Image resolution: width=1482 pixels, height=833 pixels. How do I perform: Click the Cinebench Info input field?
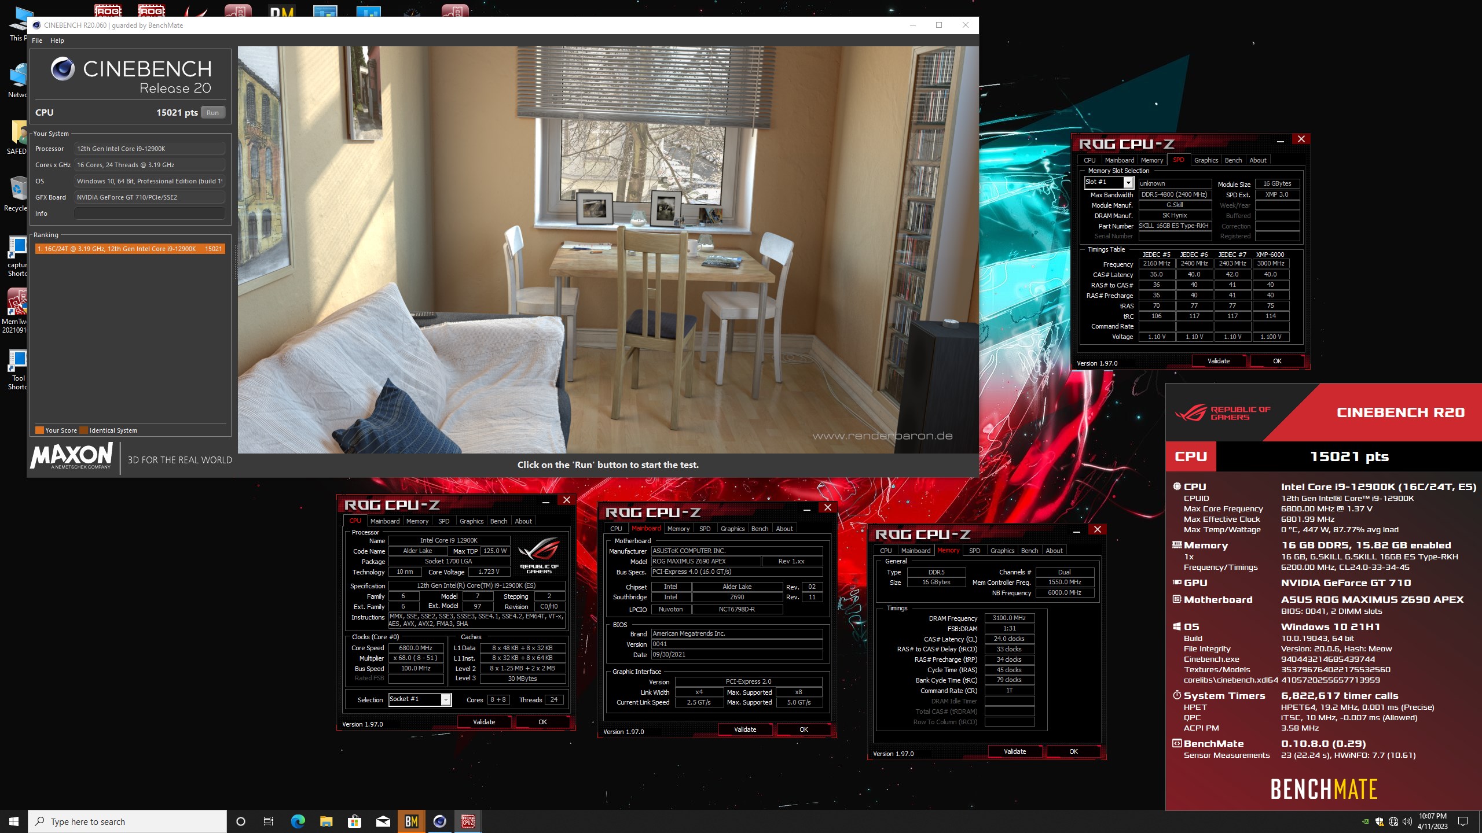(x=149, y=213)
